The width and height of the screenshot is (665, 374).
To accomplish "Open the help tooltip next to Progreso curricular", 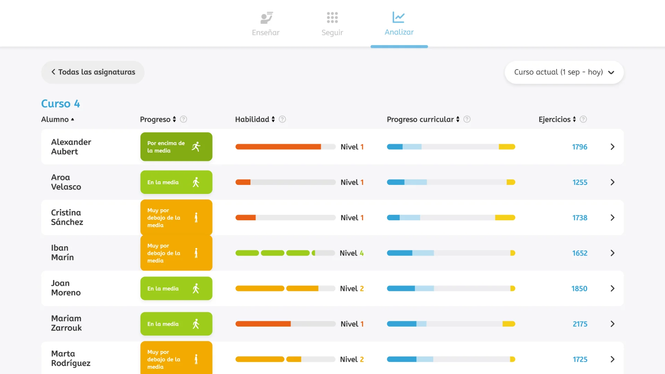I will pos(467,119).
